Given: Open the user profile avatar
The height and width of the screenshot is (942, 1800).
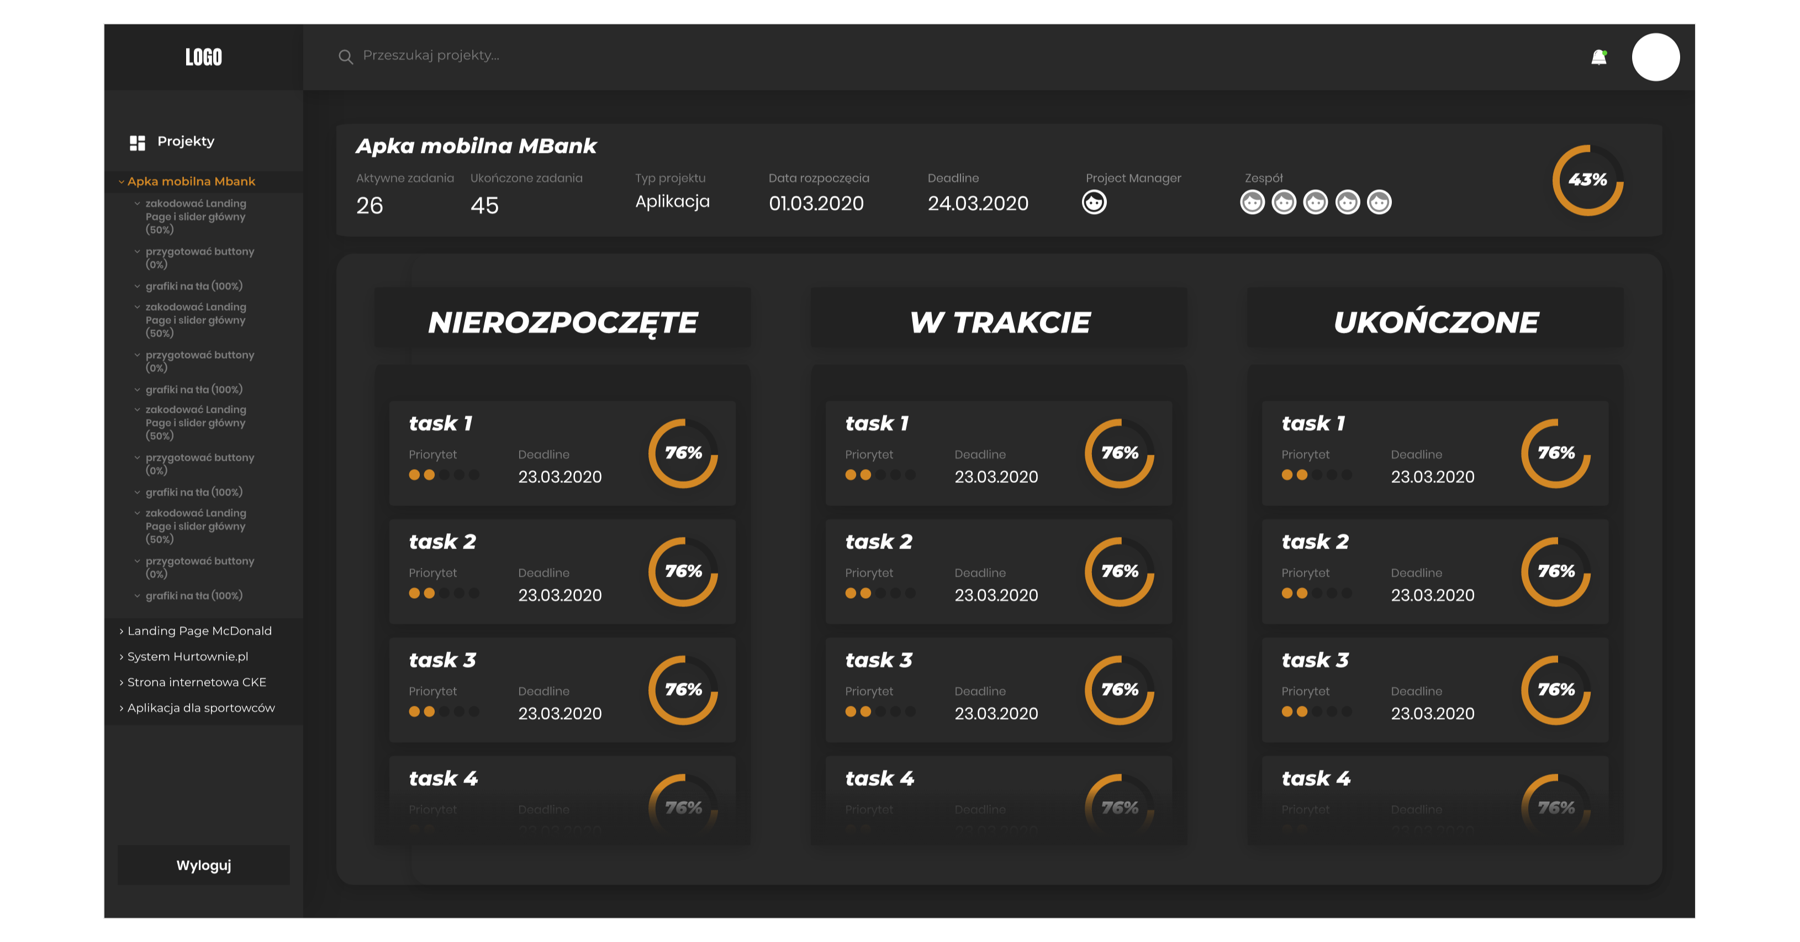Looking at the screenshot, I should coord(1655,57).
